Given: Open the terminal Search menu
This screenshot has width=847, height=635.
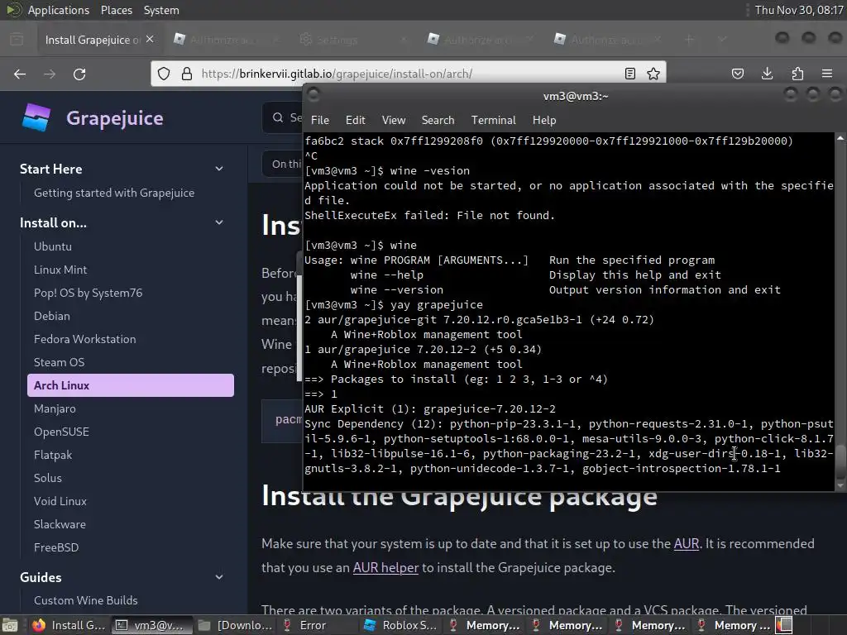Looking at the screenshot, I should pyautogui.click(x=438, y=120).
